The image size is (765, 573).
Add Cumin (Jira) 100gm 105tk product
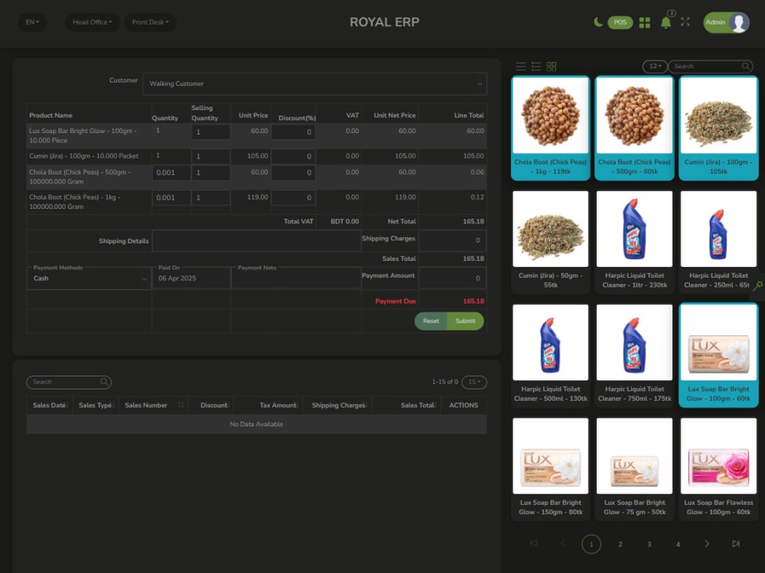point(718,129)
